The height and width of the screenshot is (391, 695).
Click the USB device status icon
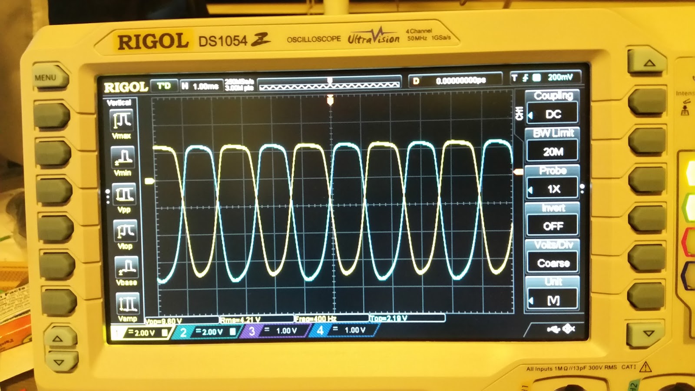(x=553, y=330)
